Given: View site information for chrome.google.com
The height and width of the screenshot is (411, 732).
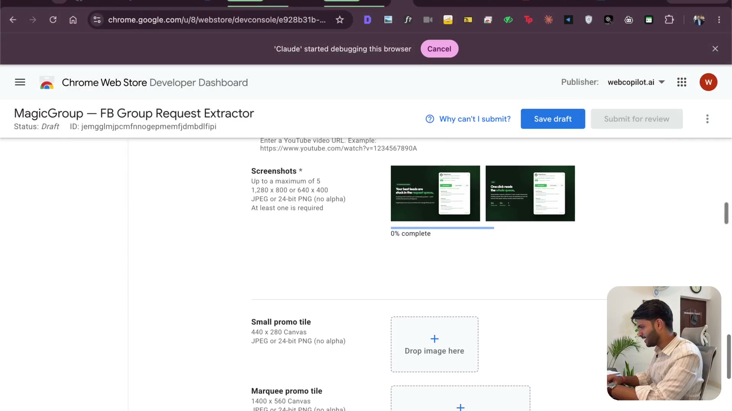Looking at the screenshot, I should pyautogui.click(x=97, y=20).
